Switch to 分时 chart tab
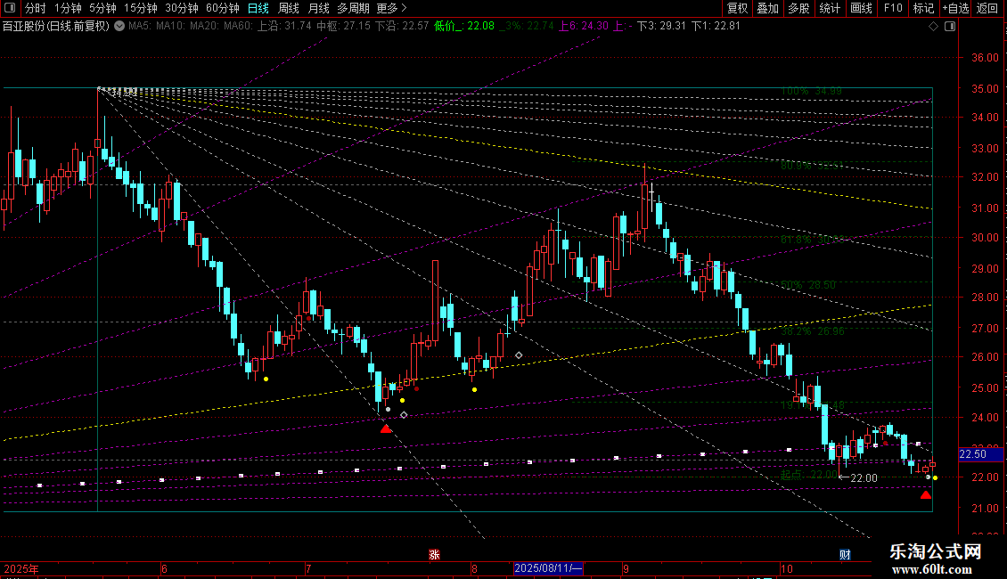 [x=36, y=8]
